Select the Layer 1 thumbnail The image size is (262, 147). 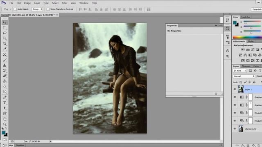coord(241,89)
